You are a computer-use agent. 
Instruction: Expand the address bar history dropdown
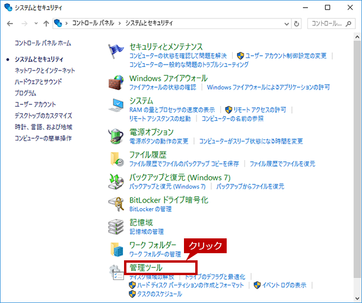[287, 24]
